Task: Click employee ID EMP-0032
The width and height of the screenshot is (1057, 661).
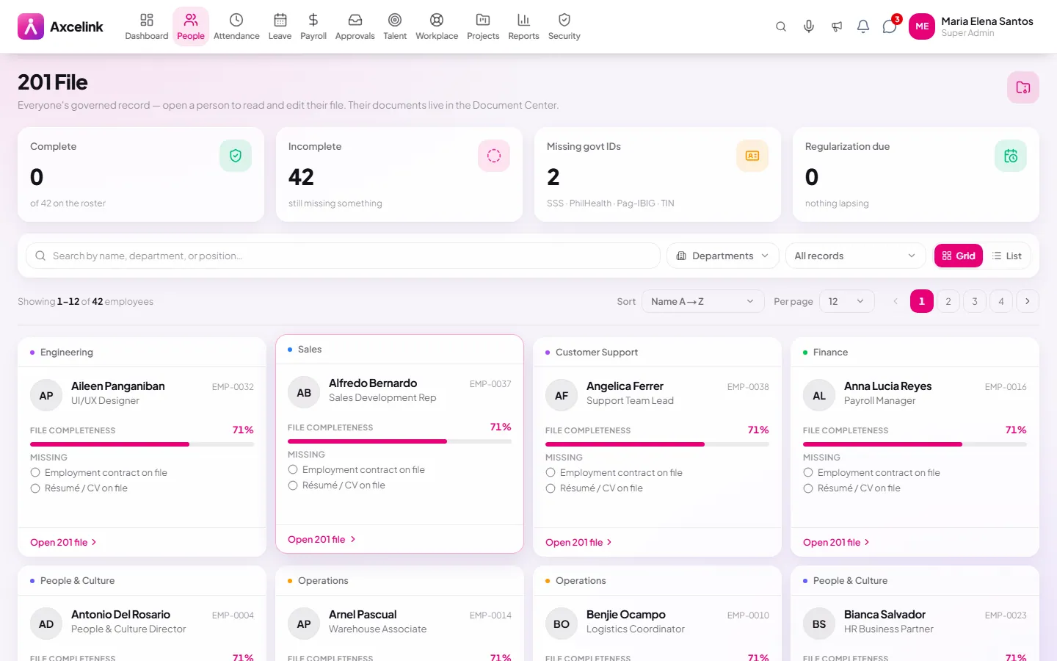Action: point(233,387)
